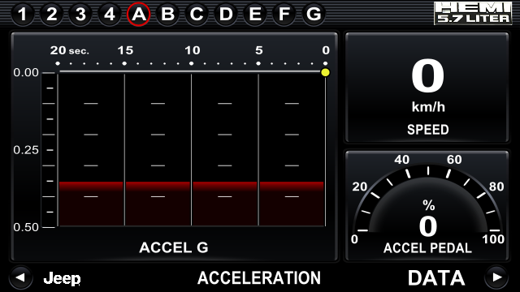Image resolution: width=520 pixels, height=292 pixels.
Task: Click the 5 time axis label
Action: click(x=259, y=50)
